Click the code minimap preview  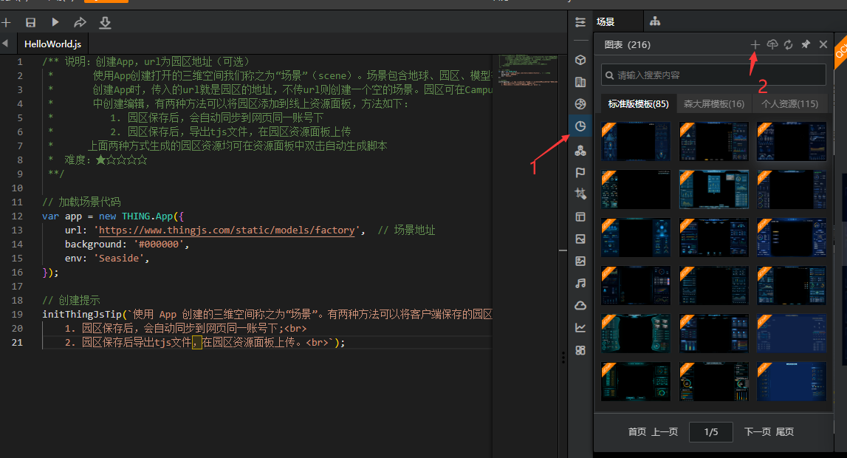coord(528,70)
